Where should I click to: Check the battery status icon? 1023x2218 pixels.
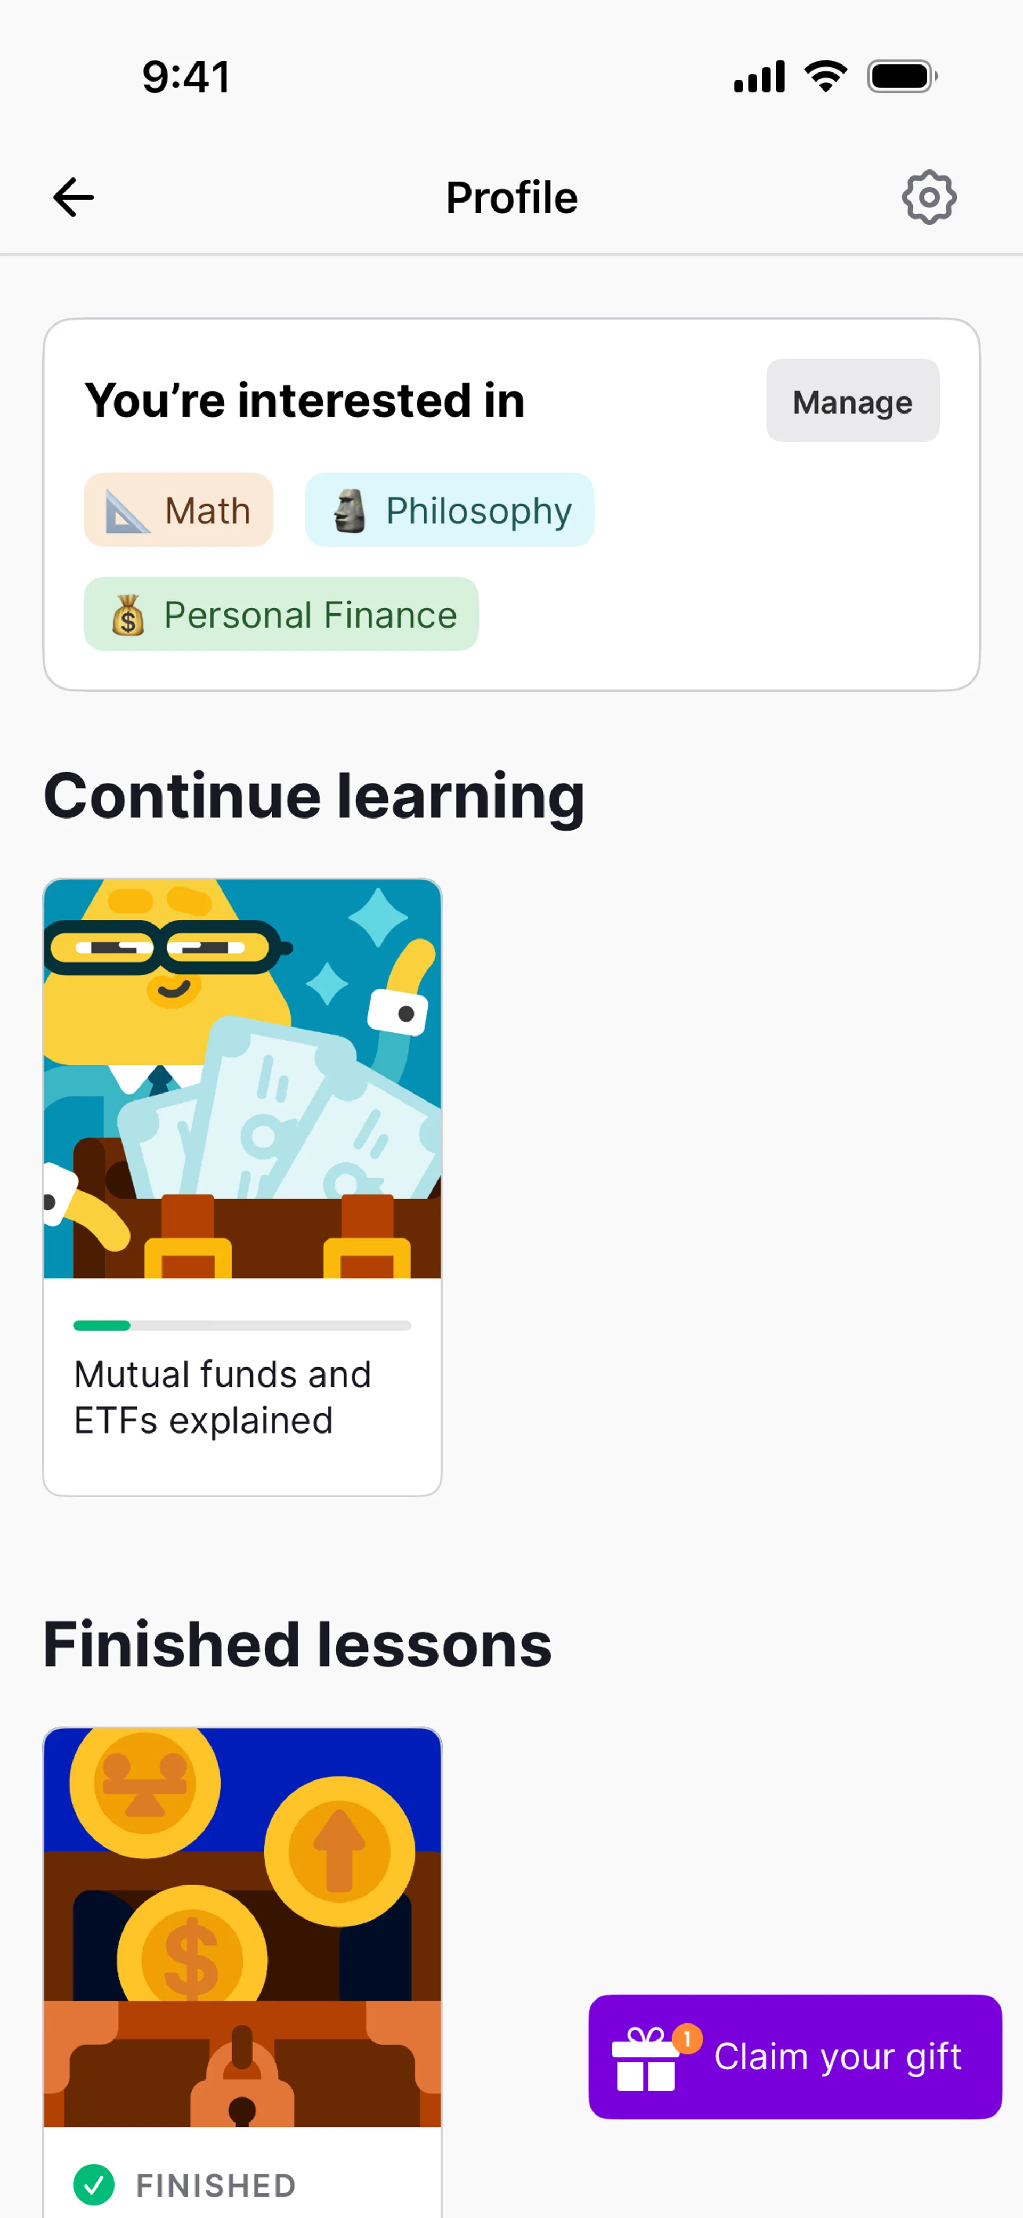(903, 77)
